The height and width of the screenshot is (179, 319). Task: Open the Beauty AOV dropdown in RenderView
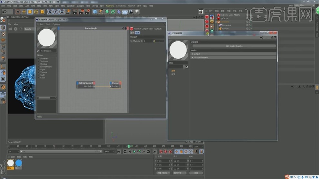29,29
